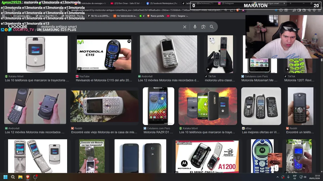Viewport: 323px width, 181px height.
Task: Clear the Google search box with the X
Action: pyautogui.click(x=185, y=27)
